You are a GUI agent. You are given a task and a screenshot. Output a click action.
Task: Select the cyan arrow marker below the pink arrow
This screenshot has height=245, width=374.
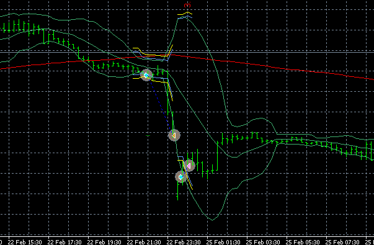181,177
